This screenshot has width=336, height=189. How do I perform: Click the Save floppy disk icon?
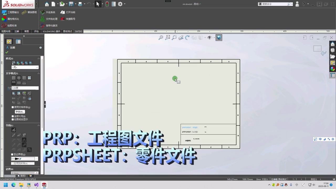(71, 4)
